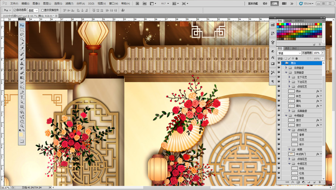Collapse the 中间造型 layer group
The height and width of the screenshot is (190, 336).
(x=286, y=115)
